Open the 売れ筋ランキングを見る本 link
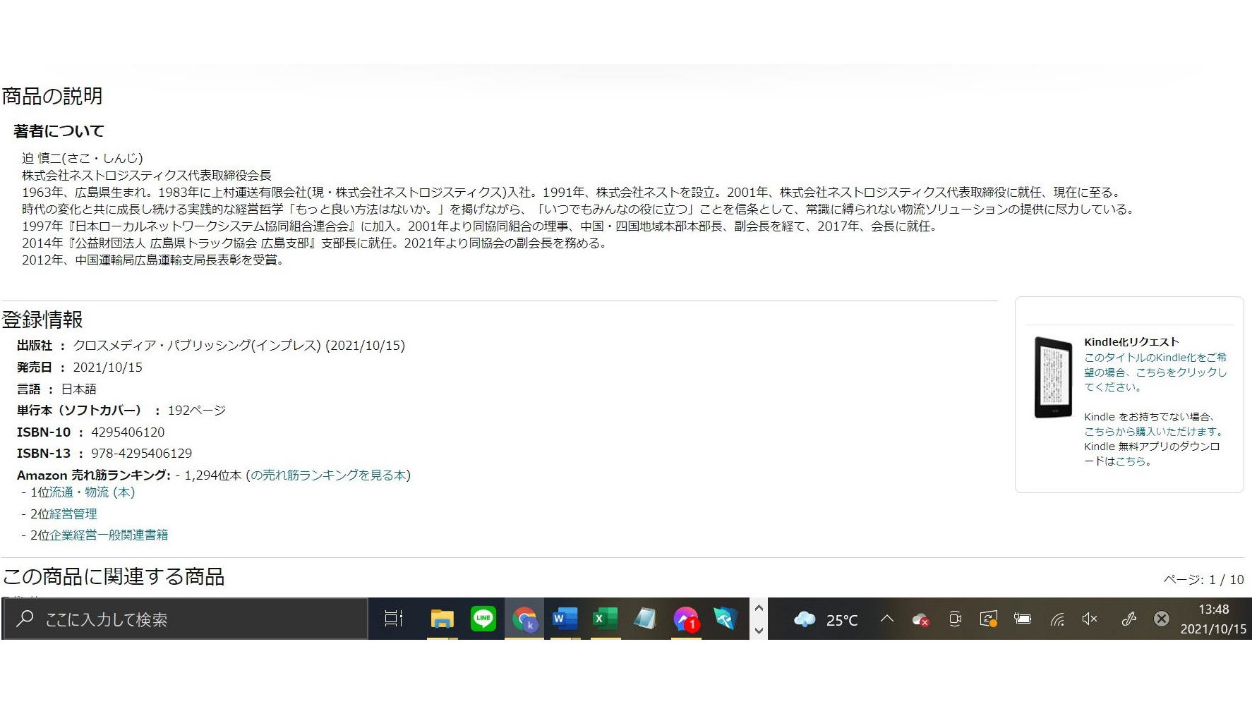 click(328, 475)
